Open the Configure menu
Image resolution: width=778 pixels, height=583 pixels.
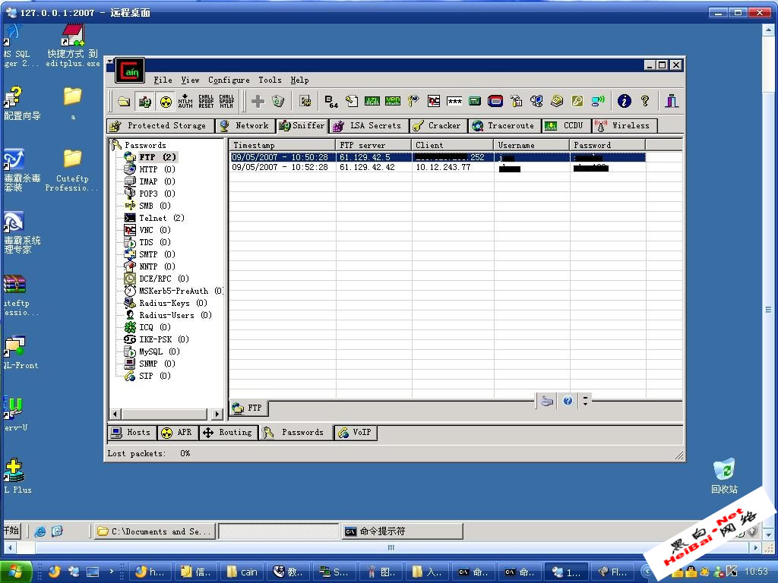tap(229, 80)
